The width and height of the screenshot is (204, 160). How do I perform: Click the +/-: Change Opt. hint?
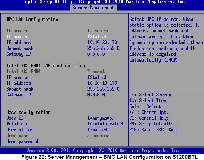pos(149,112)
